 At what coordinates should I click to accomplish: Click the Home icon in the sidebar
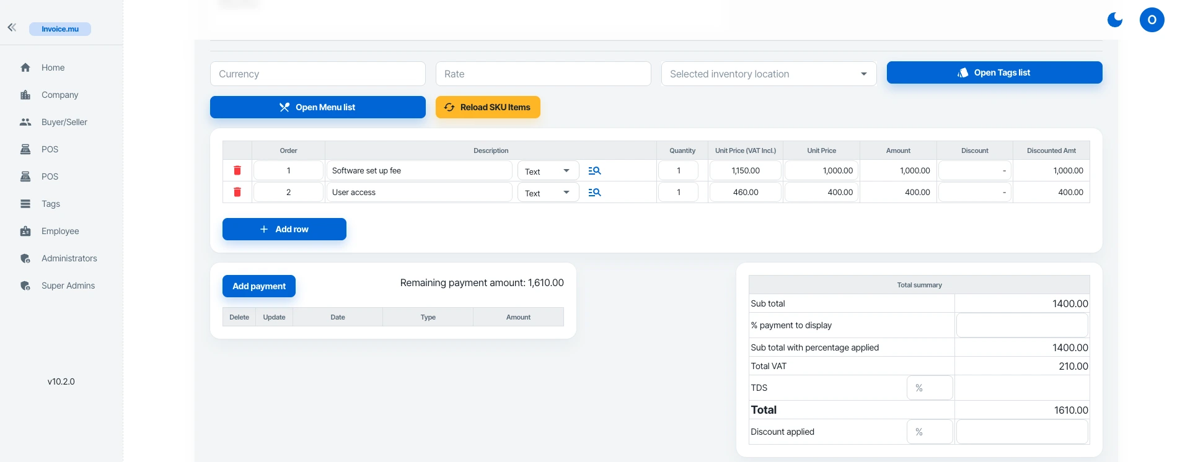coord(25,68)
